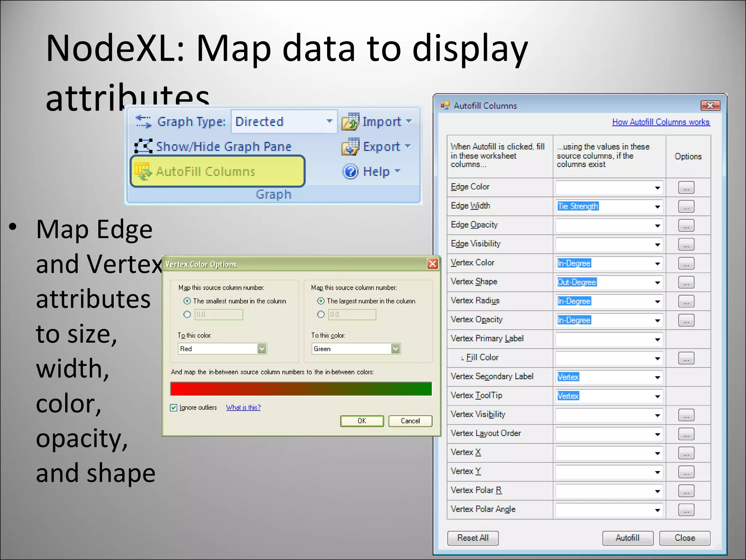
Task: Open the Vertex Visibility options button
Action: pos(686,415)
